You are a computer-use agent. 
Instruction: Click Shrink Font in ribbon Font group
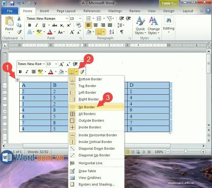(x=79, y=32)
